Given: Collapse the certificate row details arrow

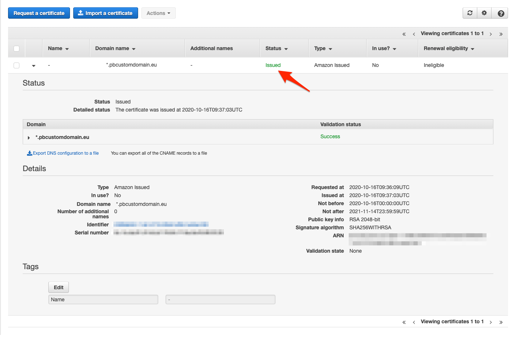Looking at the screenshot, I should point(34,66).
